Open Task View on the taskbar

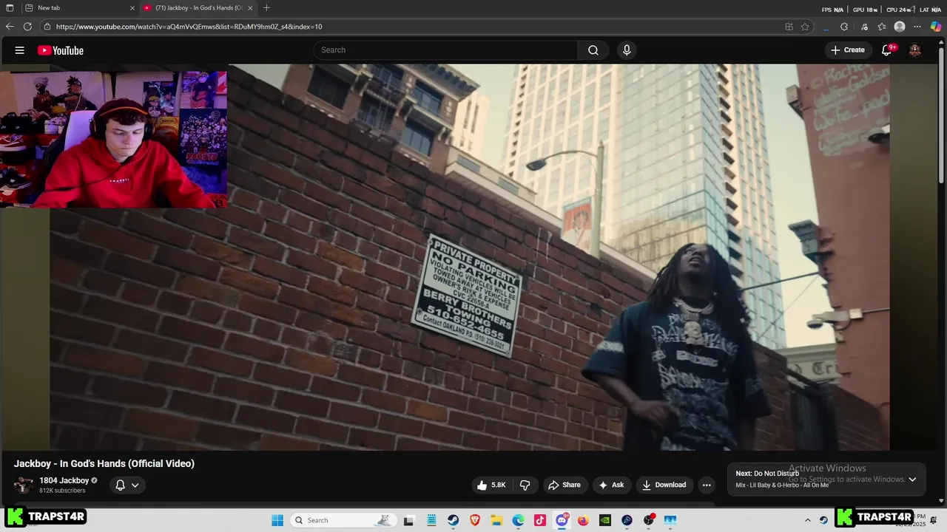click(408, 520)
